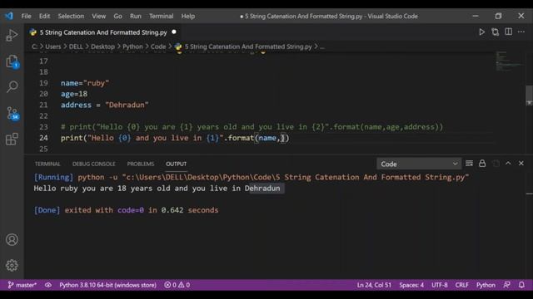Screen dimensions: 533x299
Task: Click the VS Code logo icon
Action: coord(9,16)
